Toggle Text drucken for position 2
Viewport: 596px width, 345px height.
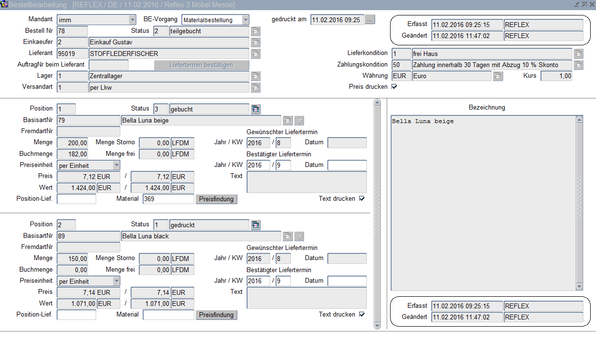pyautogui.click(x=362, y=315)
